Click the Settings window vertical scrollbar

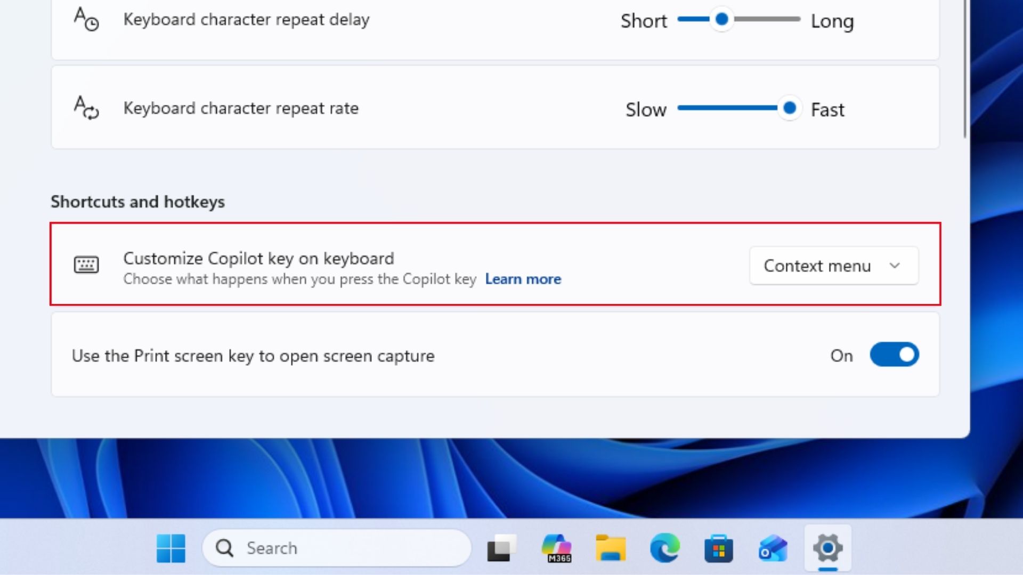tap(965, 69)
